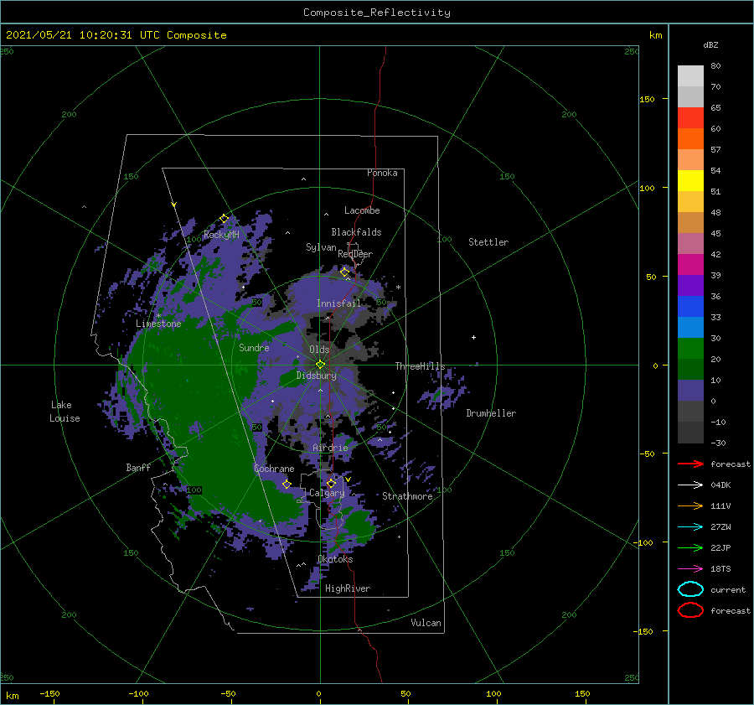Click the Innisfail city label
Image resolution: width=754 pixels, height=705 pixels.
(x=338, y=303)
